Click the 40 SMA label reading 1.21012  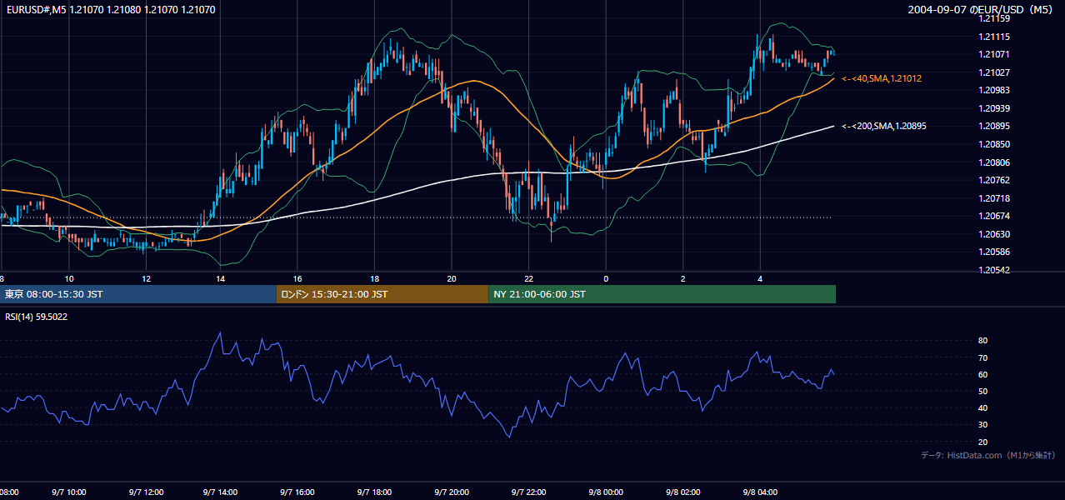tap(882, 78)
